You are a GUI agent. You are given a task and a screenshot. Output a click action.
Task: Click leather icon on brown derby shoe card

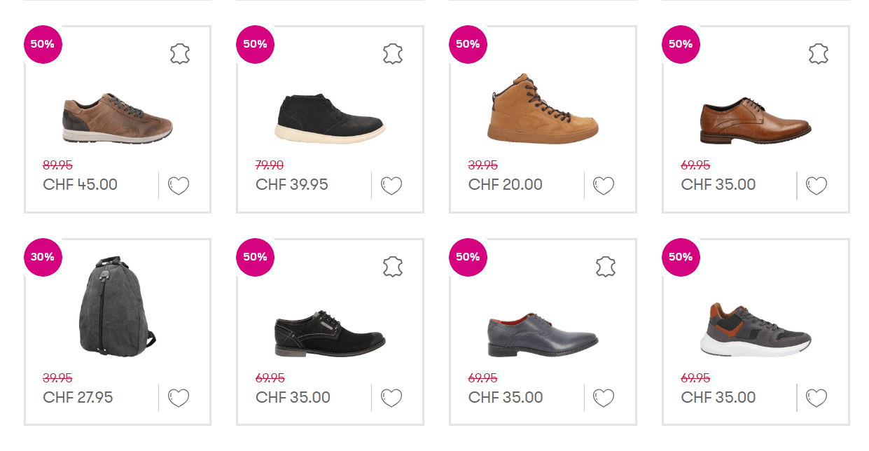tap(818, 54)
